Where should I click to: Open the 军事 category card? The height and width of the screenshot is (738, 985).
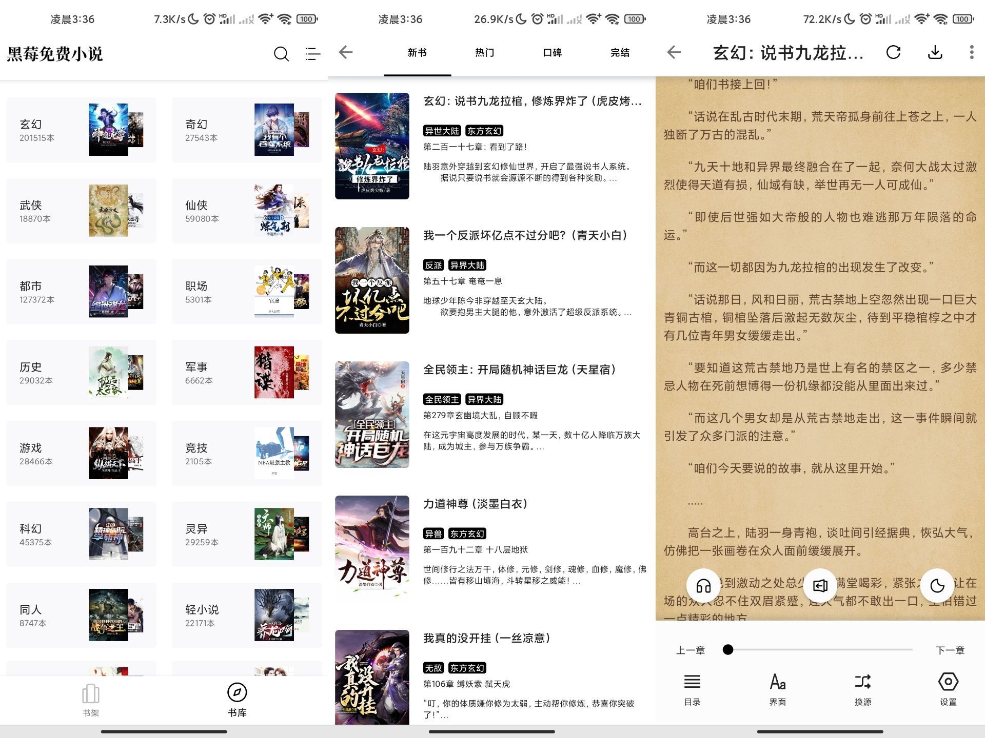pos(247,373)
